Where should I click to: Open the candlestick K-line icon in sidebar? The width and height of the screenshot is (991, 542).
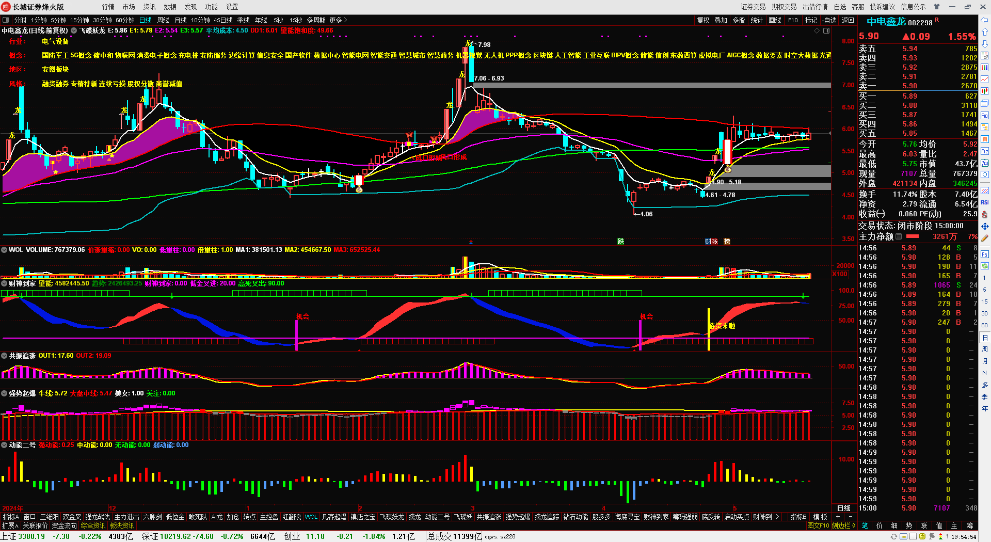[985, 91]
